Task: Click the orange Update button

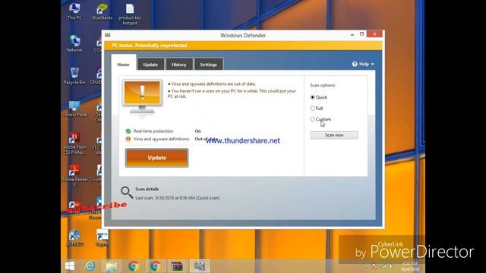Action: pos(157,158)
